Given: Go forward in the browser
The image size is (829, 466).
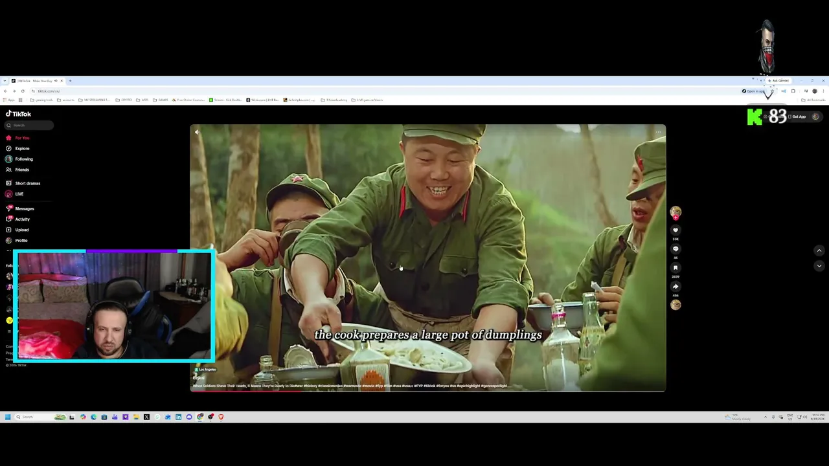Looking at the screenshot, I should [14, 91].
